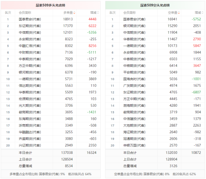Click short table total 132030
The image size is (206, 179).
click(x=171, y=152)
